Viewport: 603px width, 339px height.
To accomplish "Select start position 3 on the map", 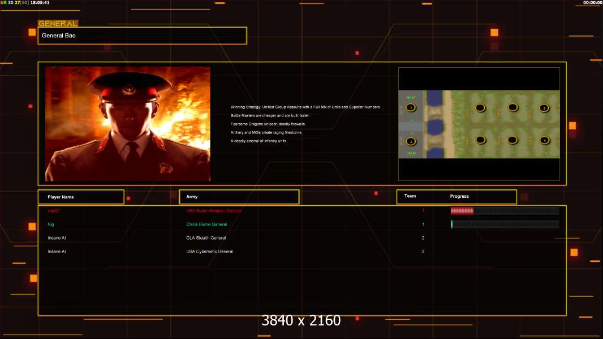I will (x=544, y=108).
